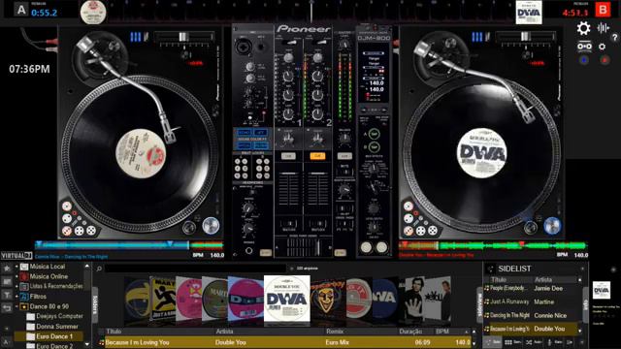Click channel 2 LOW equalizer knob
621x349 pixels.
point(317,113)
